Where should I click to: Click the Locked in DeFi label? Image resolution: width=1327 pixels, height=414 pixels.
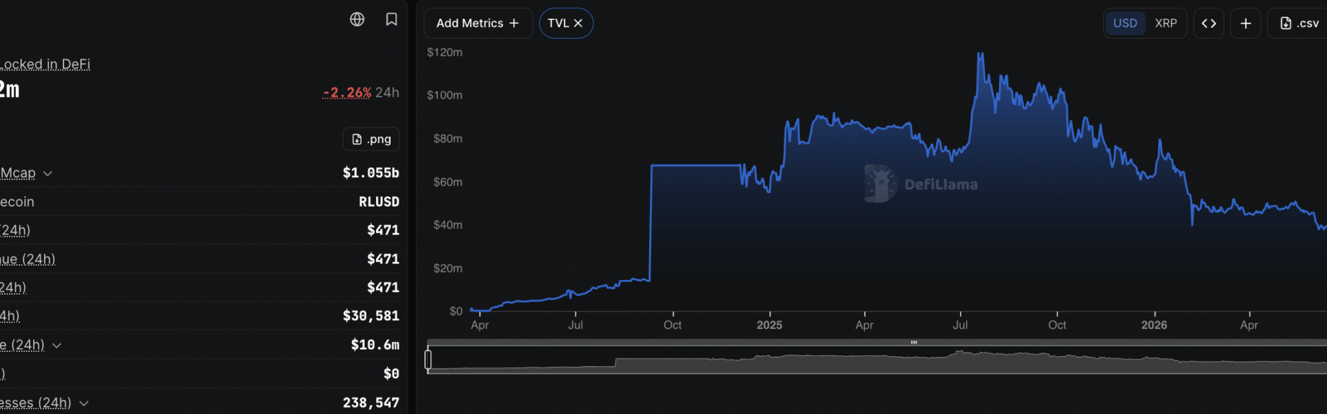click(x=45, y=64)
